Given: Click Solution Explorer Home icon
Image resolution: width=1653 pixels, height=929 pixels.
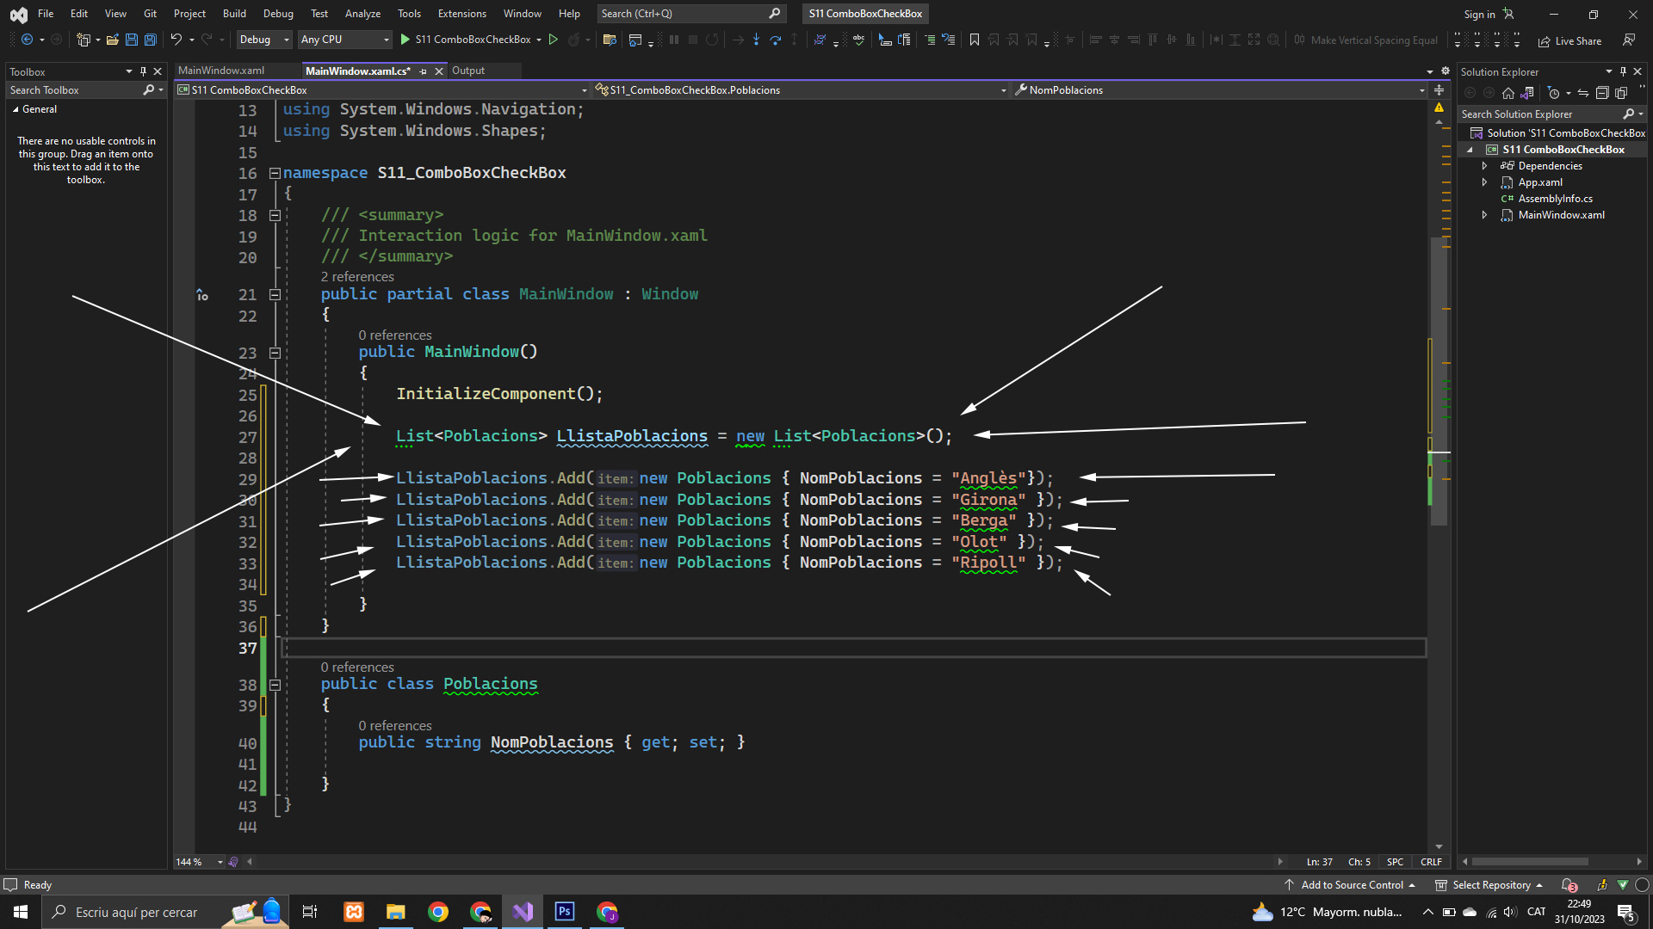Looking at the screenshot, I should [1508, 93].
